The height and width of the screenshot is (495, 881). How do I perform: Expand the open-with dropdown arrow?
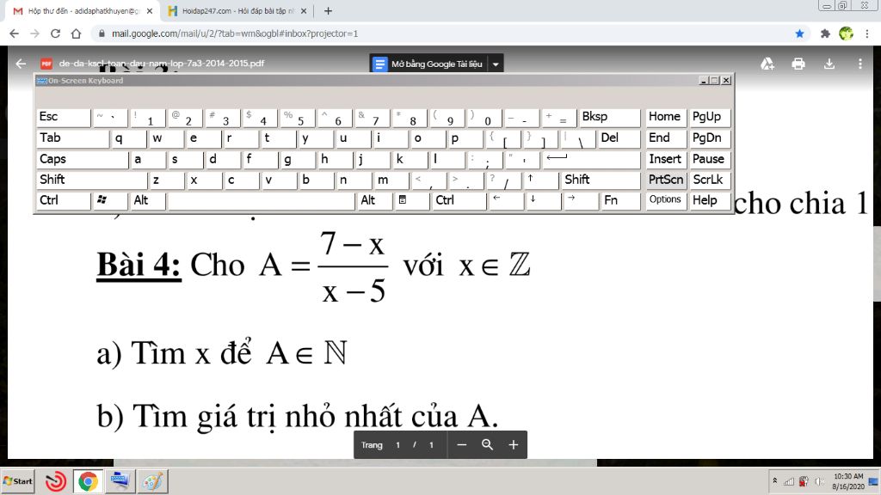[496, 64]
